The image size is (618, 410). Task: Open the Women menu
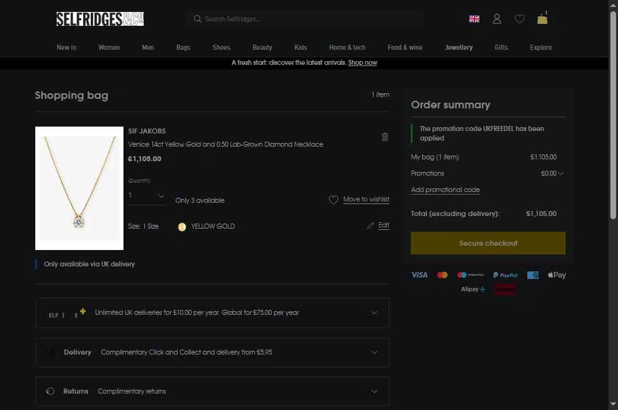click(x=109, y=47)
